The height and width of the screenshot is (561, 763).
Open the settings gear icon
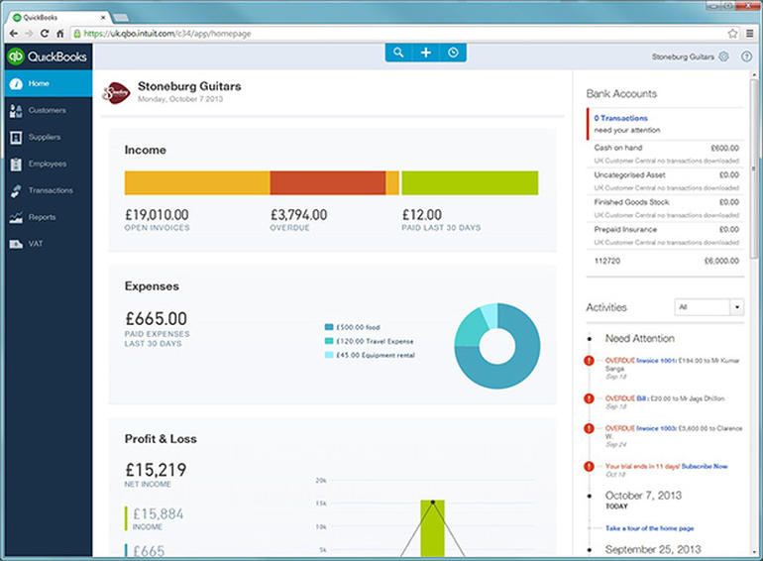[x=723, y=56]
